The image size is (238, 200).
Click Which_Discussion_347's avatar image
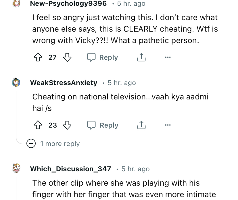pyautogui.click(x=16, y=169)
